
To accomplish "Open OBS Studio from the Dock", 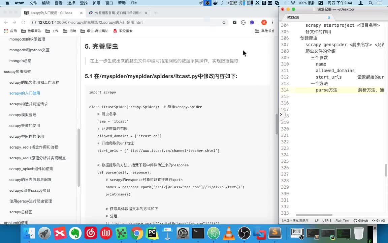I will 244,233.
